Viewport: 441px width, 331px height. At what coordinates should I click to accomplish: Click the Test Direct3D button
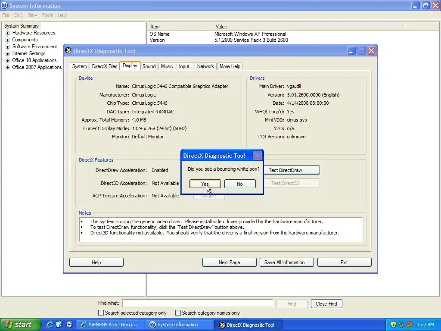click(x=292, y=183)
